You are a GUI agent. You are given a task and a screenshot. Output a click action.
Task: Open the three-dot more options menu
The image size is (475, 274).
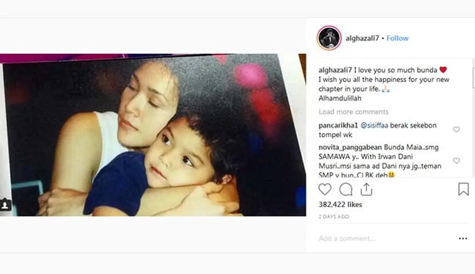point(463,239)
